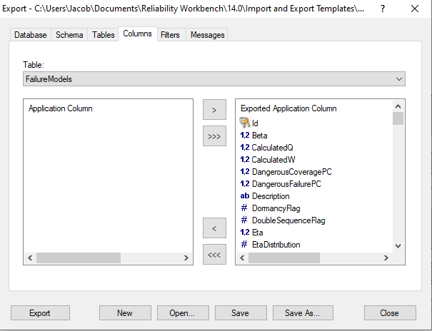Switch to the Filters tab
432x331 pixels.
pyautogui.click(x=170, y=35)
